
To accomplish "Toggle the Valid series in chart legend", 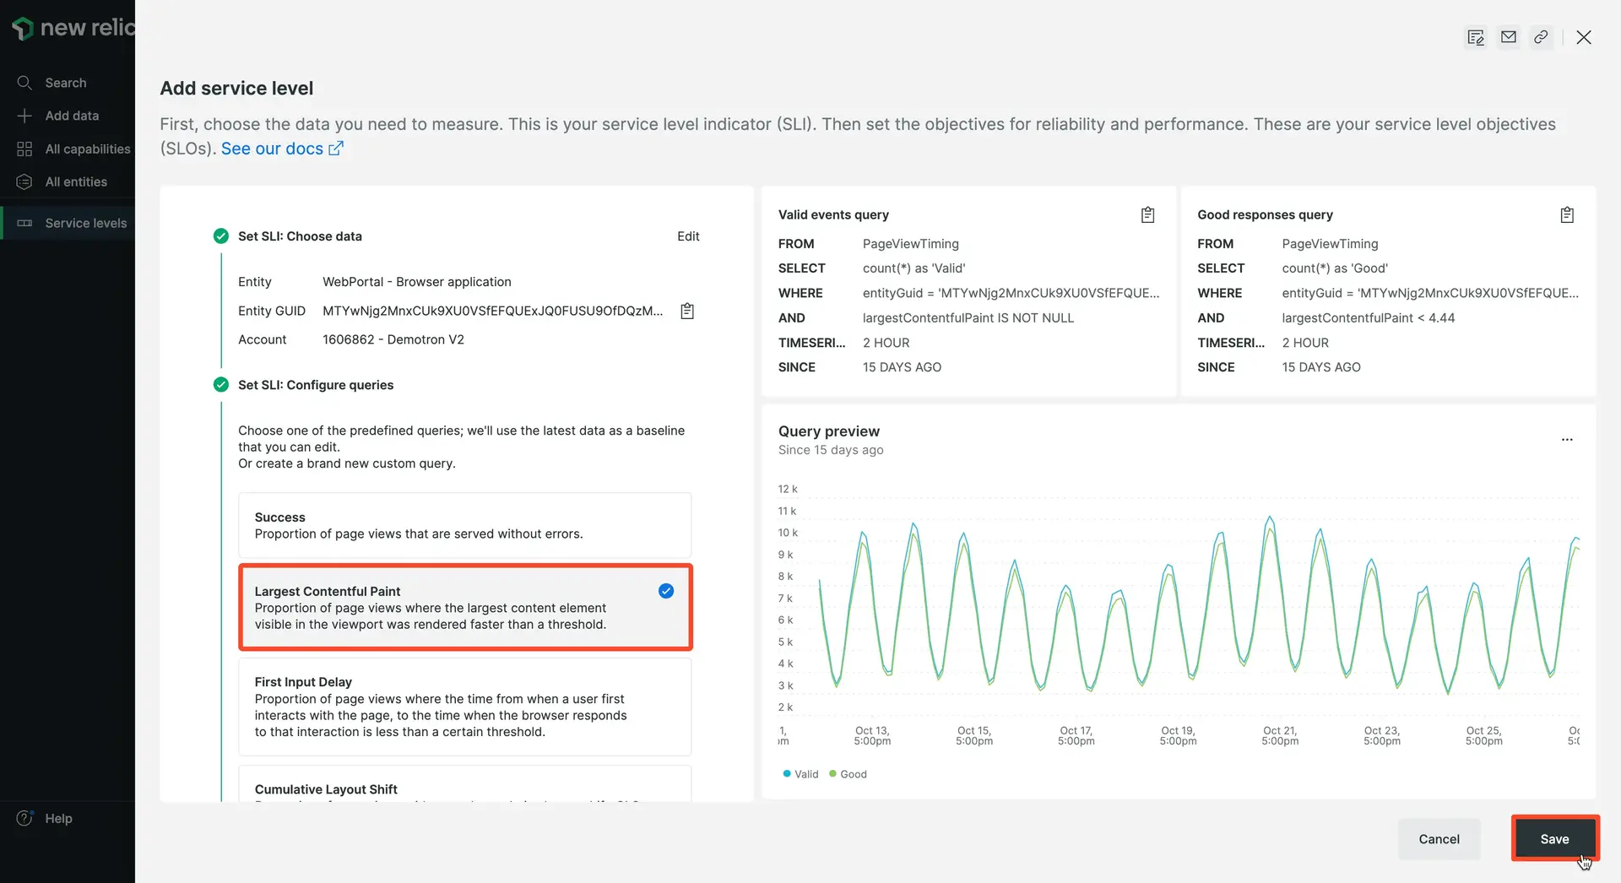I will pyautogui.click(x=800, y=774).
